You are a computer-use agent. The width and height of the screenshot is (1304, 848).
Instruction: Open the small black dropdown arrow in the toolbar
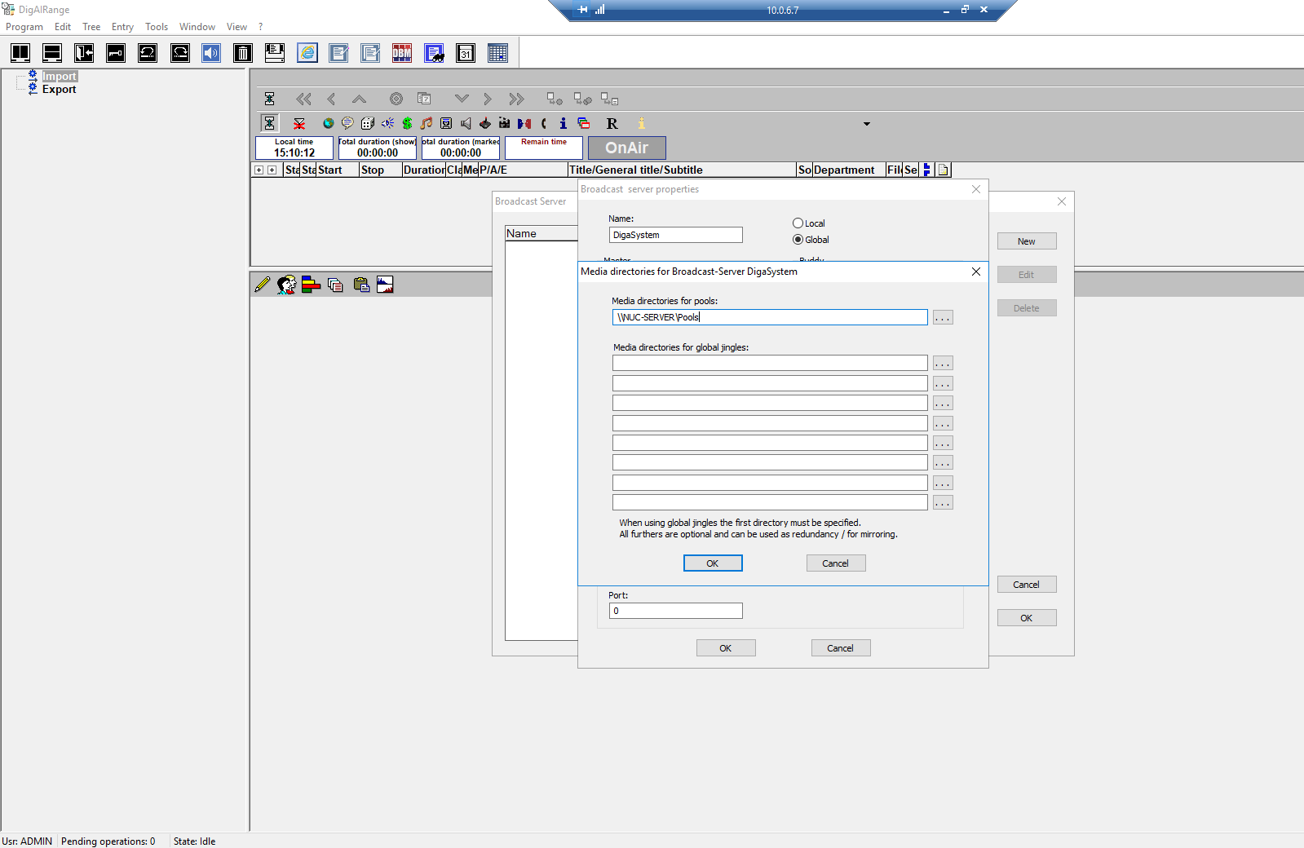(x=867, y=124)
